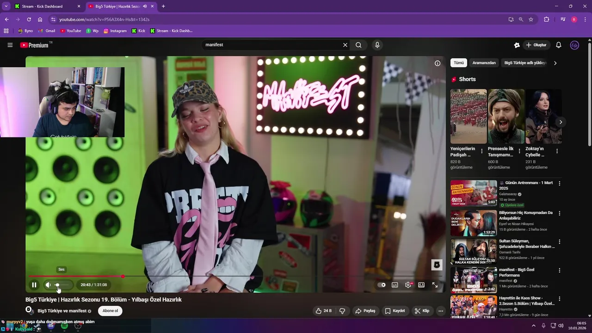Open the player settings gear

tap(408, 285)
